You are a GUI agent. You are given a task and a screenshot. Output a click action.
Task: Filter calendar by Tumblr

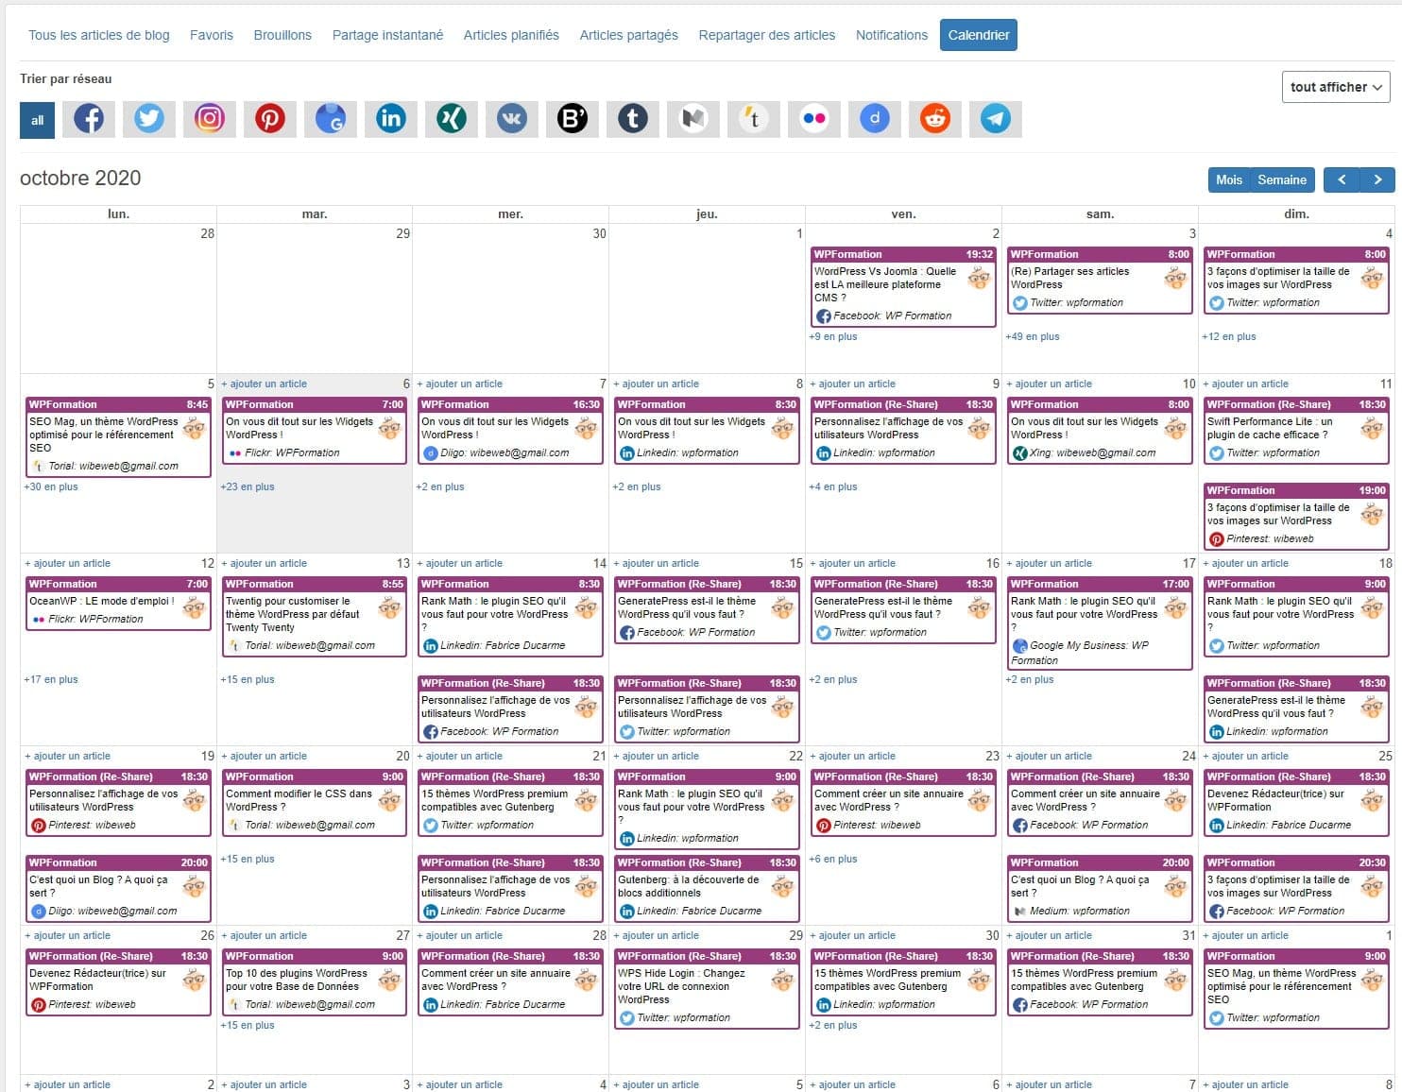(632, 119)
